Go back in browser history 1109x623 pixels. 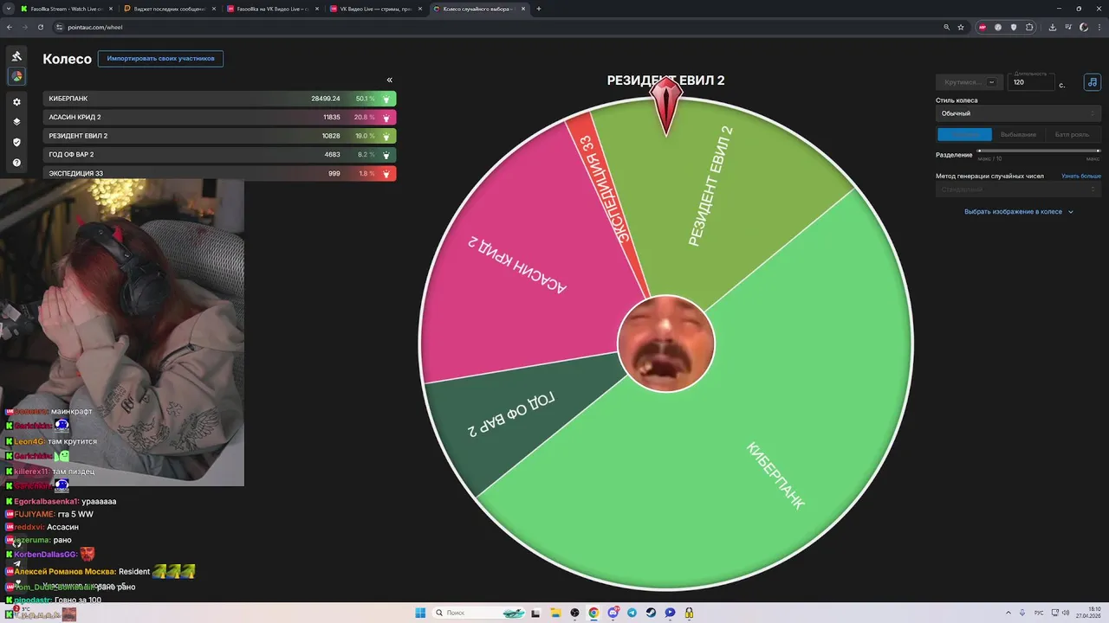(x=9, y=27)
